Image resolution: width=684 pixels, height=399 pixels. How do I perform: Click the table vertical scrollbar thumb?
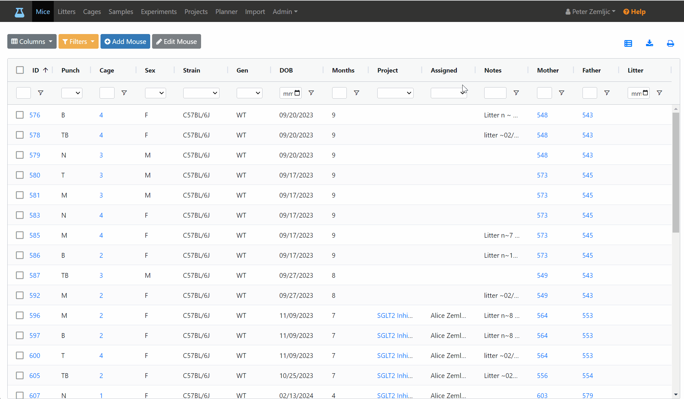point(676,172)
